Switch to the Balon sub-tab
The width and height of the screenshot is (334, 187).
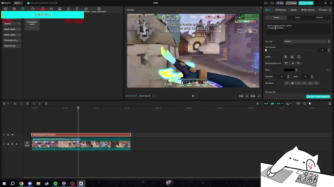coord(298,17)
